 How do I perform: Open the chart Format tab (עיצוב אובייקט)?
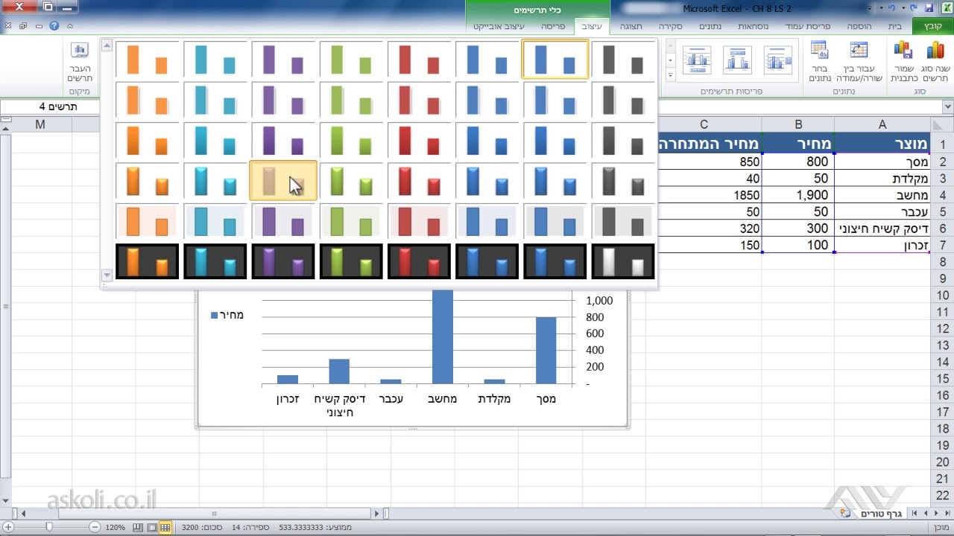pos(499,26)
